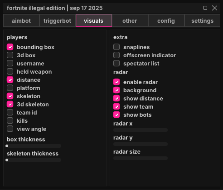Image resolution: width=223 pixels, height=190 pixels.
Task: Select the visuals tab
Action: 94,21
